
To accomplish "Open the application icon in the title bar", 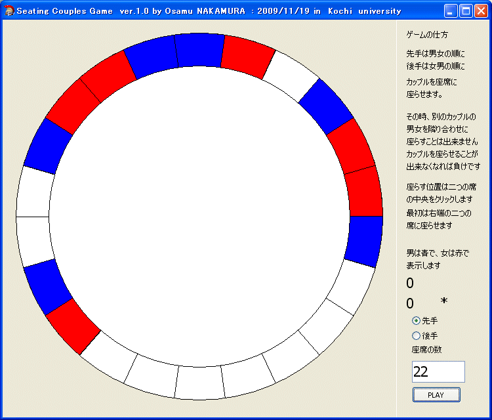I will (x=9, y=11).
